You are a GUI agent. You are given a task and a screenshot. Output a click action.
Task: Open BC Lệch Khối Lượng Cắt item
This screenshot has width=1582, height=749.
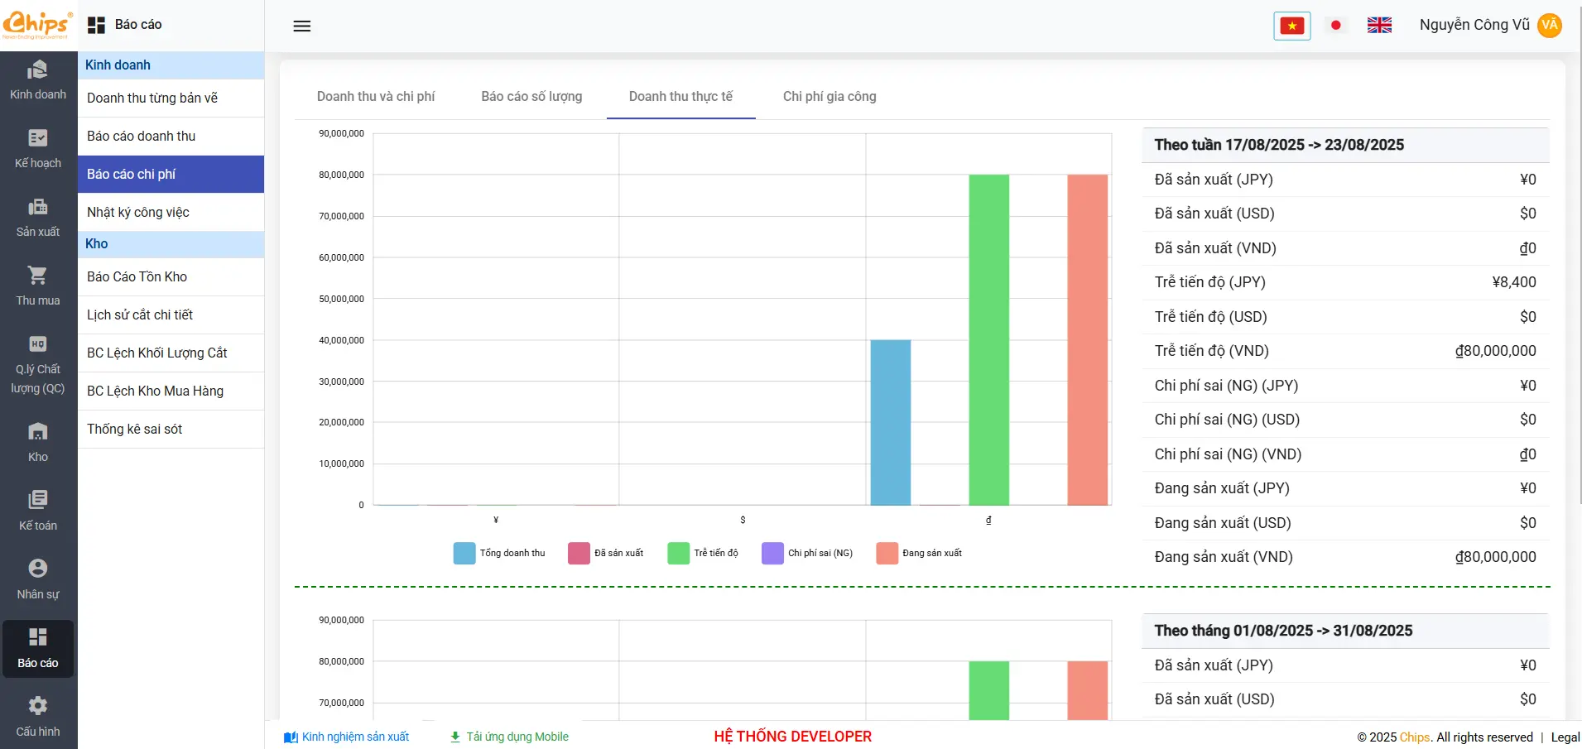171,353
